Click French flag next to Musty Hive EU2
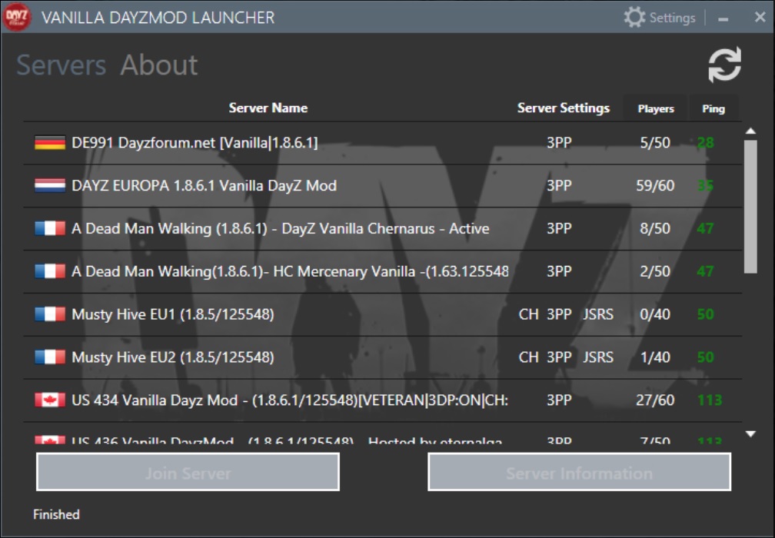 pos(50,357)
